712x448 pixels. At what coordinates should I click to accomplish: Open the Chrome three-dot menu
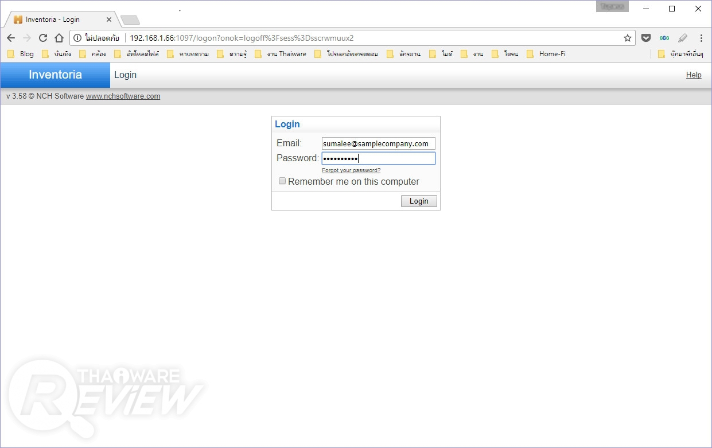(701, 38)
